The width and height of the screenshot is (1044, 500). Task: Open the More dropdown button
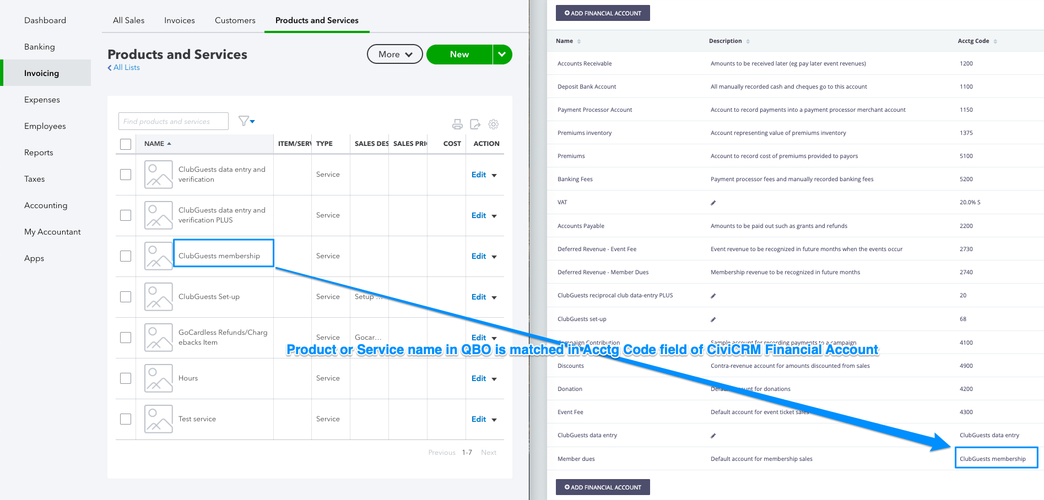pyautogui.click(x=395, y=54)
